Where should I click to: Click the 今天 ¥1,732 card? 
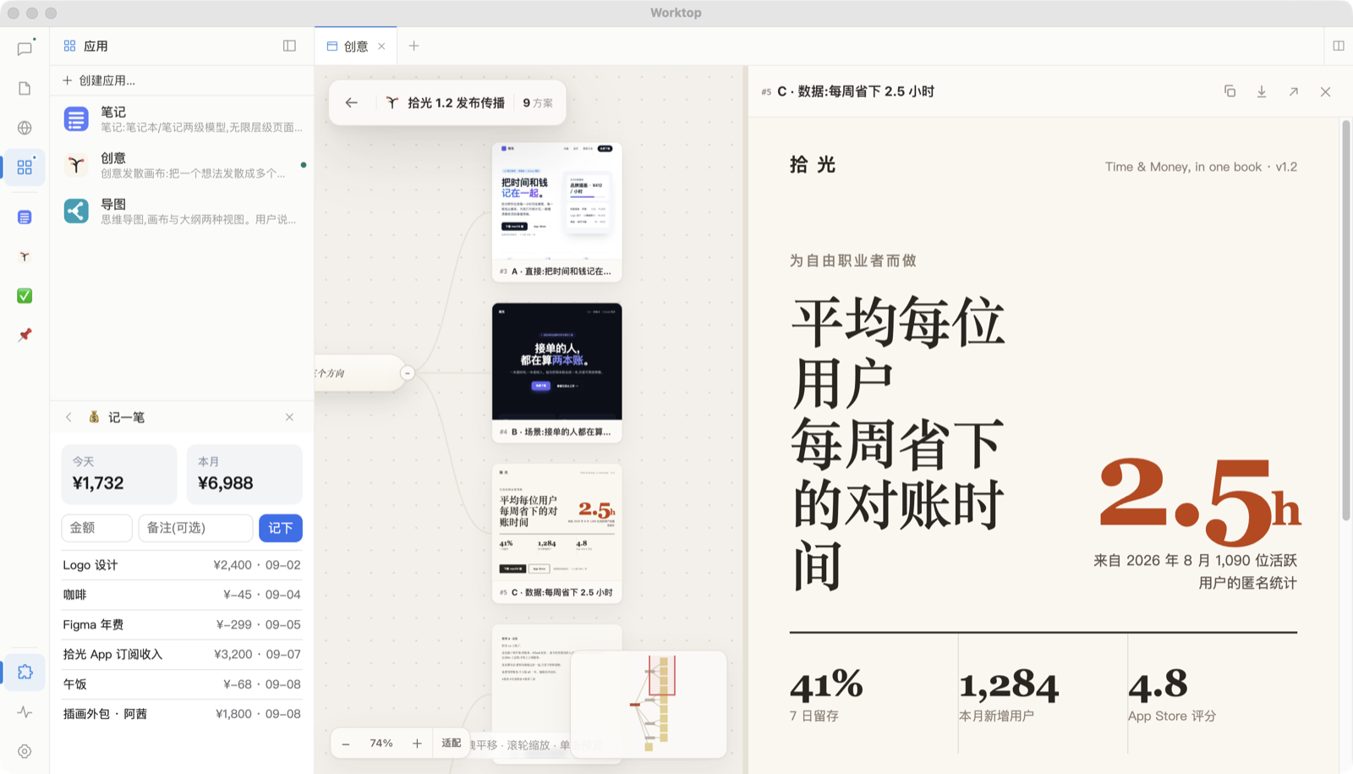pos(119,474)
